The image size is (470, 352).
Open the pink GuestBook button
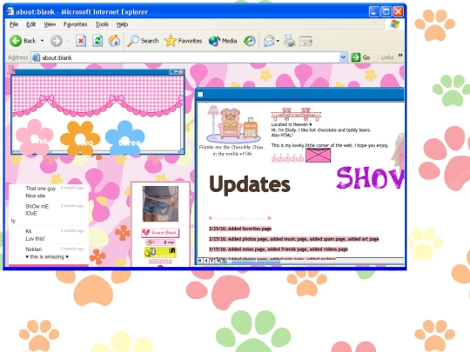click(x=160, y=233)
